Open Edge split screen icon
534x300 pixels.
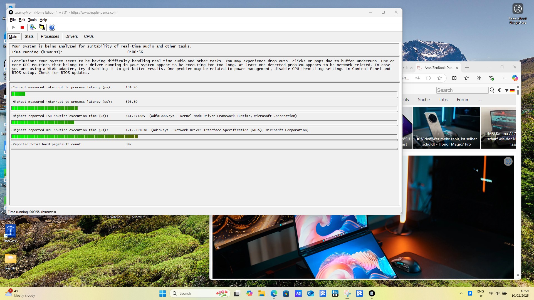(x=454, y=78)
